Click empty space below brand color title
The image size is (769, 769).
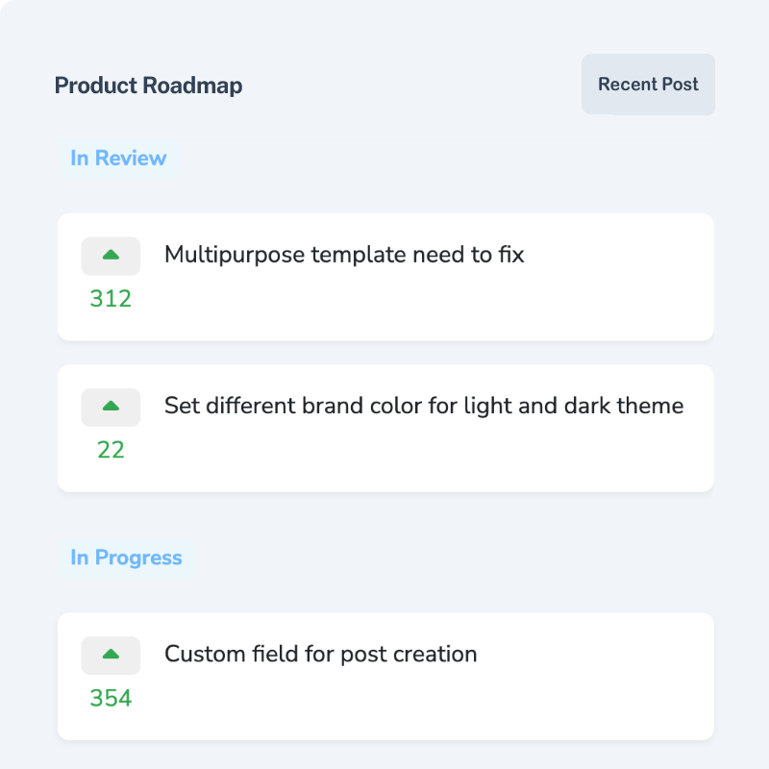[423, 457]
